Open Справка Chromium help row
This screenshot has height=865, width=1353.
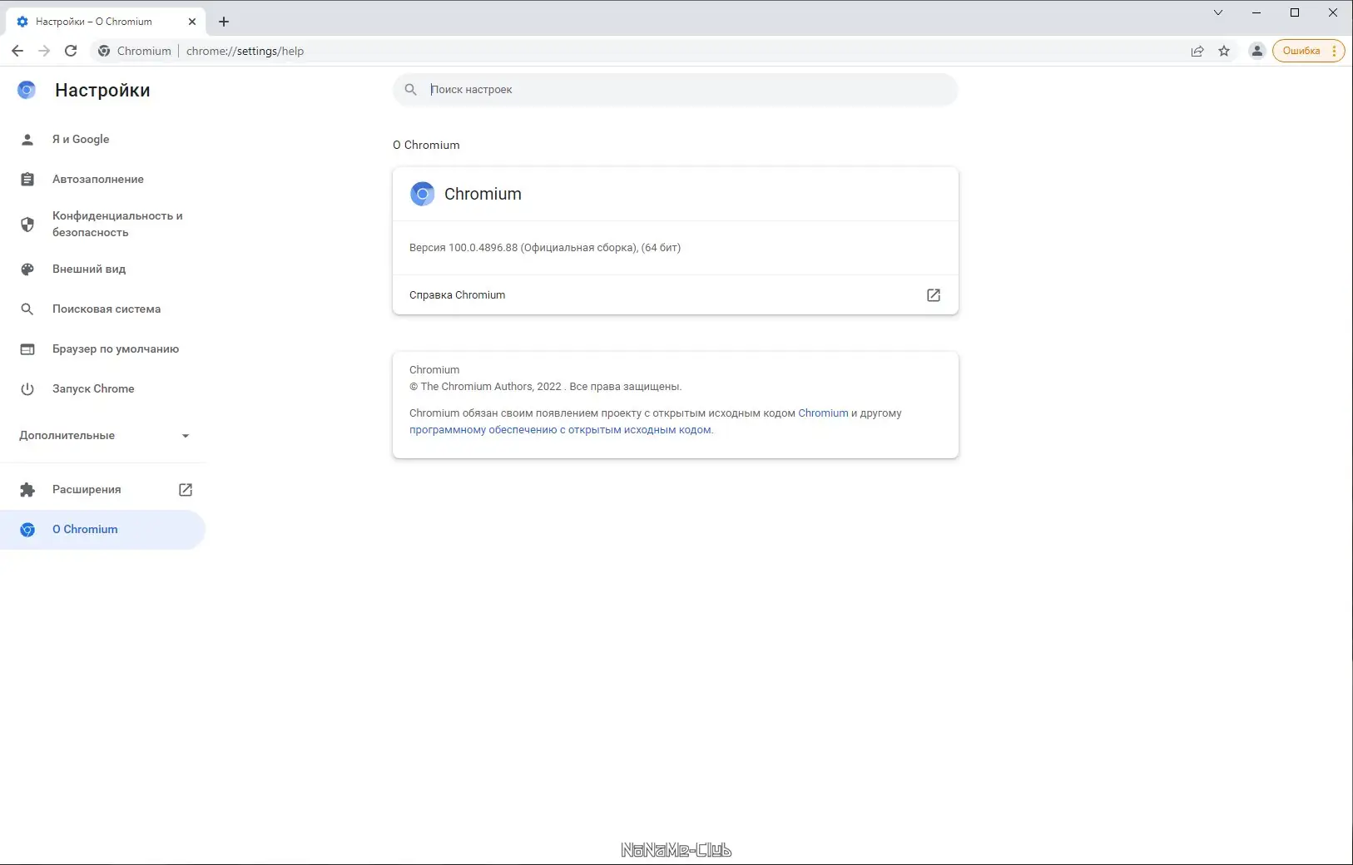(x=676, y=295)
